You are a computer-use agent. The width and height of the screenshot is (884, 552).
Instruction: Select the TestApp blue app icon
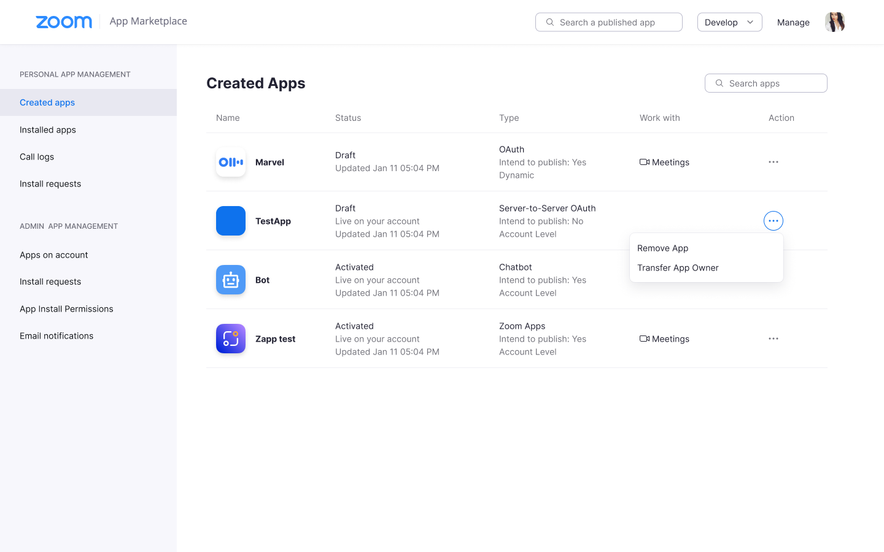tap(230, 221)
